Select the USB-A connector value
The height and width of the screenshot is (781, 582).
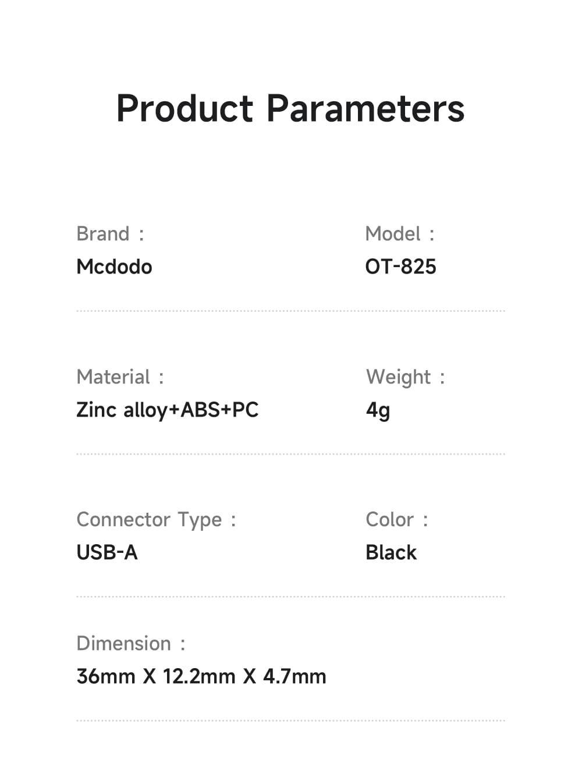pyautogui.click(x=107, y=553)
